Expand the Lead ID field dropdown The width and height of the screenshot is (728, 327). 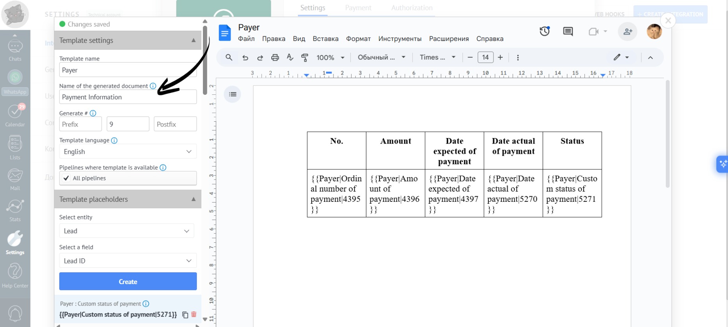point(128,261)
